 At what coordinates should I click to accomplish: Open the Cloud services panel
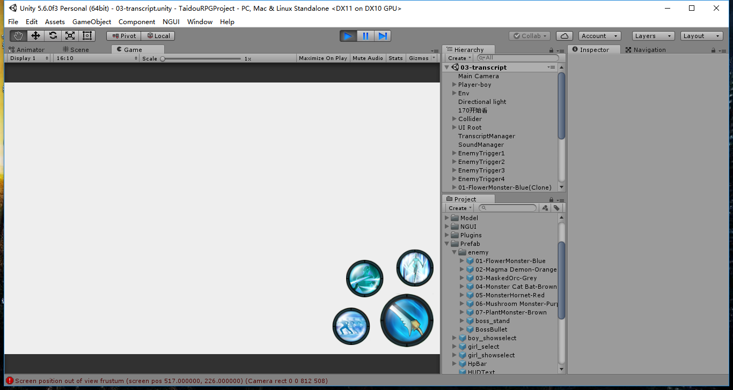tap(564, 36)
